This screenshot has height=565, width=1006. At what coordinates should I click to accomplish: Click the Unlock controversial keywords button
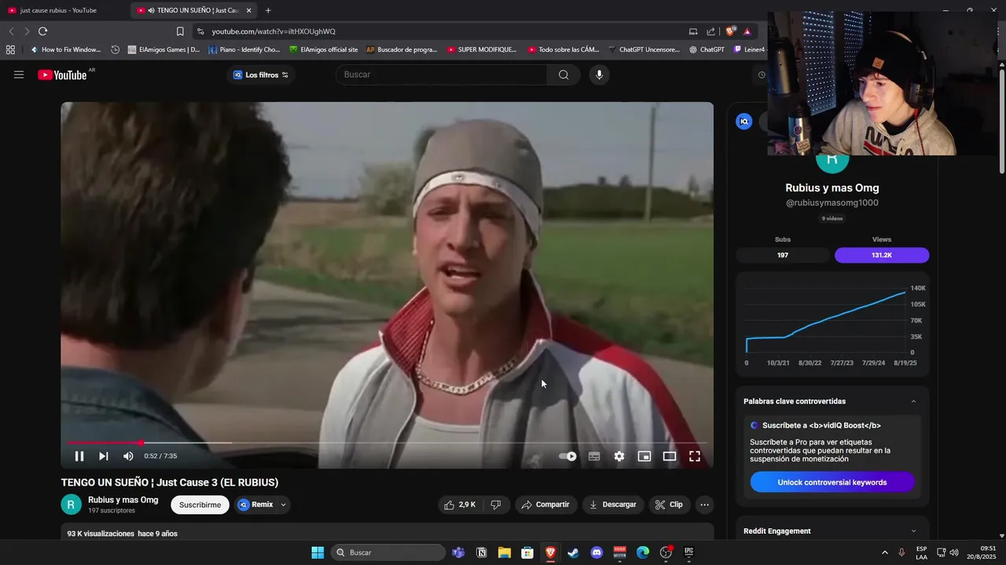(x=832, y=483)
